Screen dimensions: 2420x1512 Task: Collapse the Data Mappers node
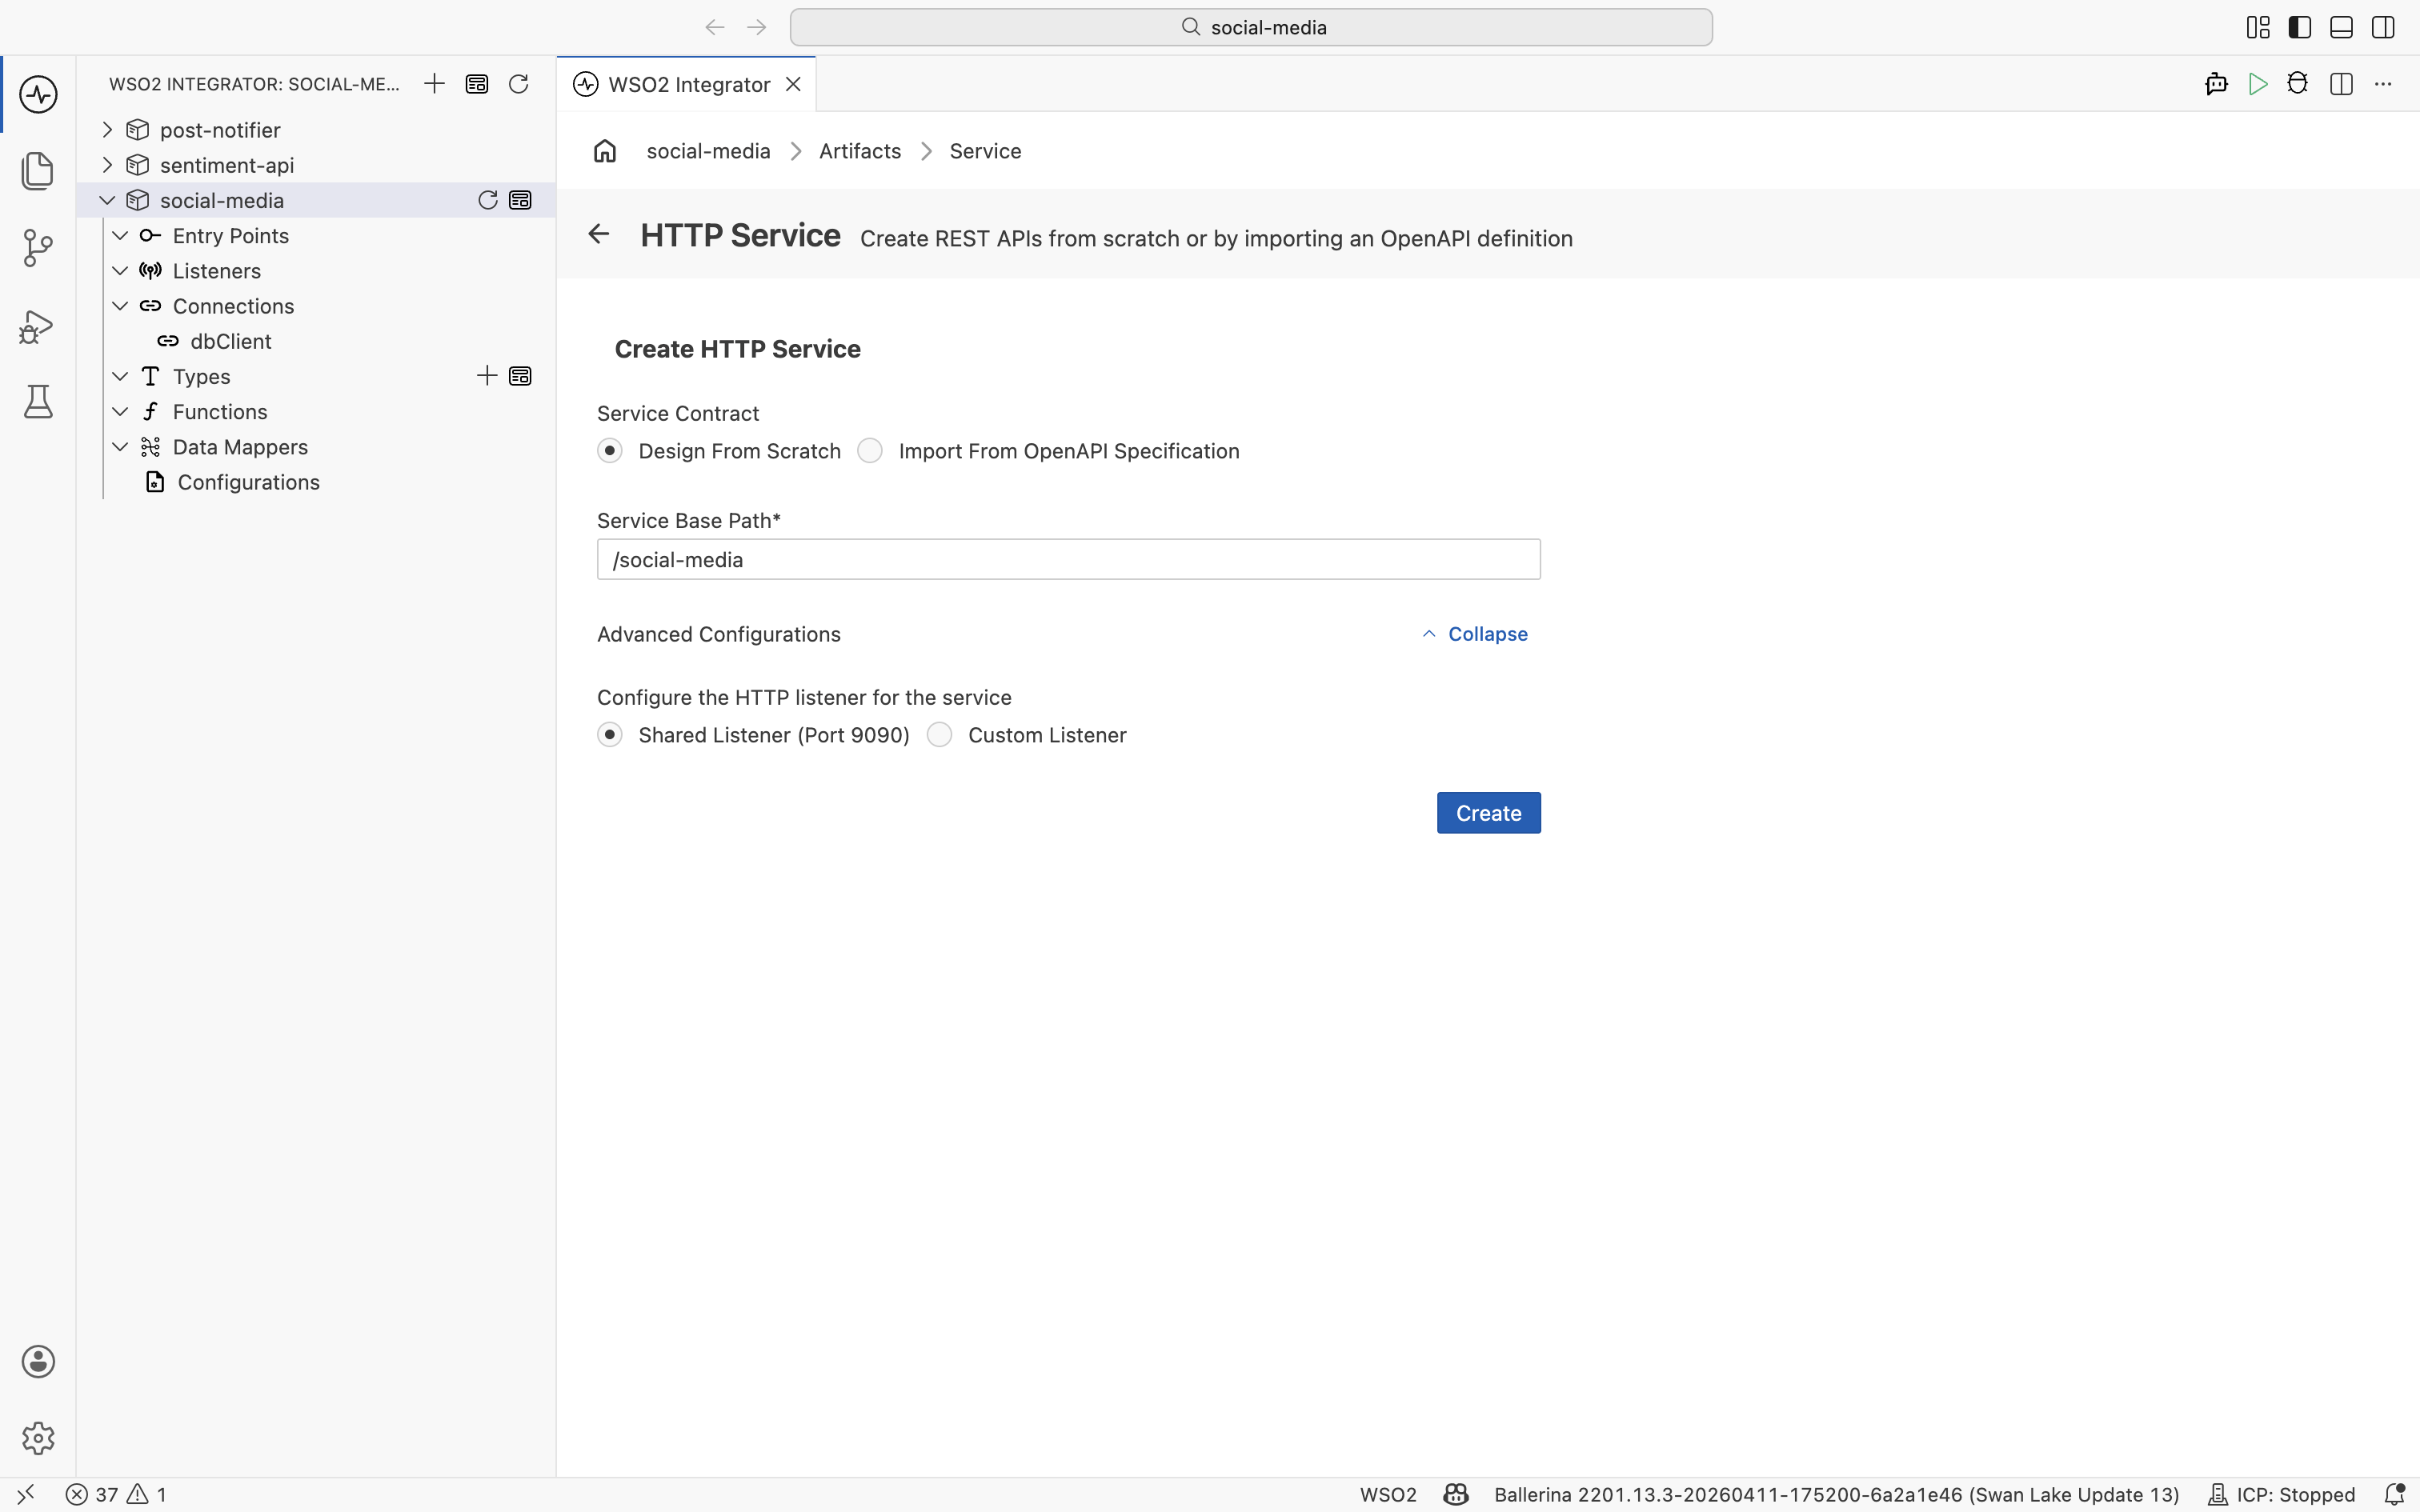tap(120, 447)
